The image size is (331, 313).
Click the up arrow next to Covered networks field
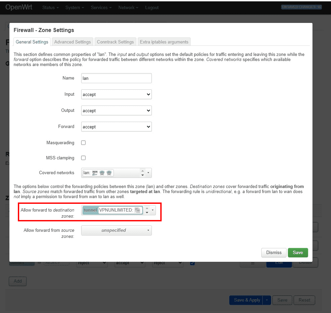pos(143,171)
